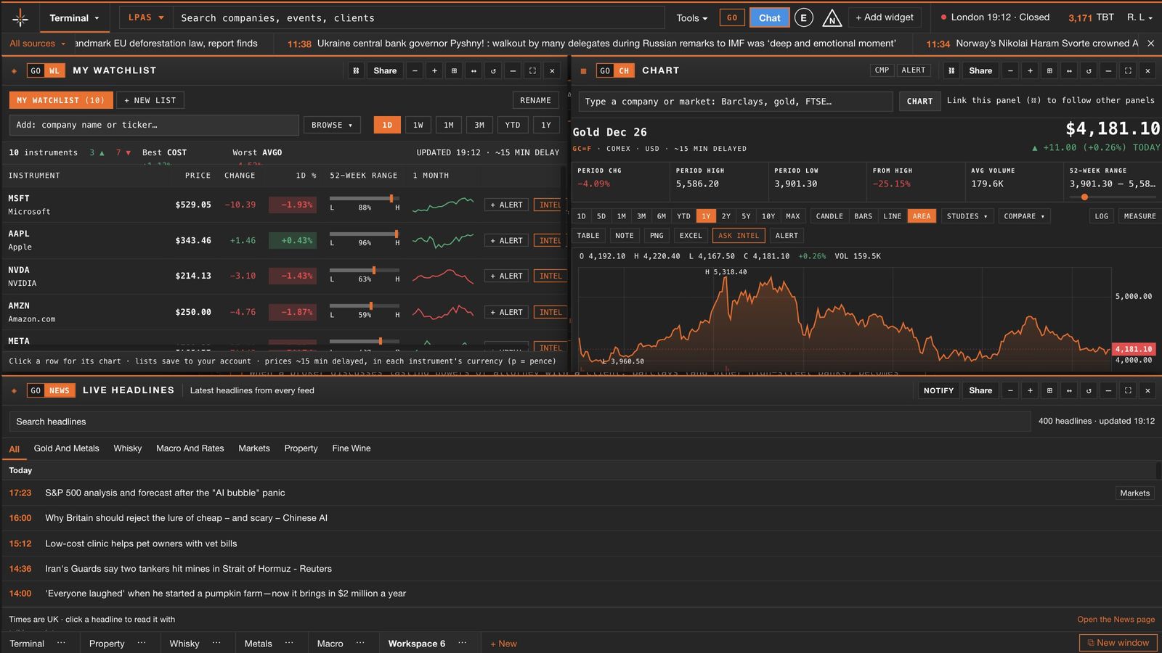Switch to the Macro And Rates headlines tab
The width and height of the screenshot is (1162, 653).
pos(190,448)
